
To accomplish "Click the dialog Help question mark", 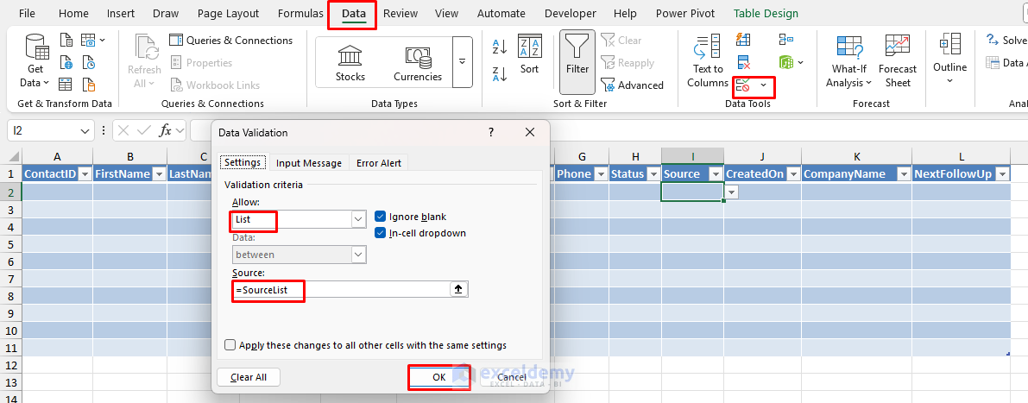I will 492,132.
